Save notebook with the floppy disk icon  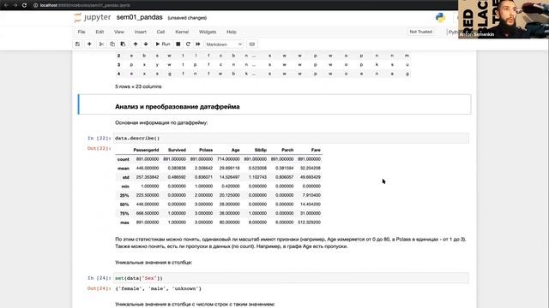point(77,44)
